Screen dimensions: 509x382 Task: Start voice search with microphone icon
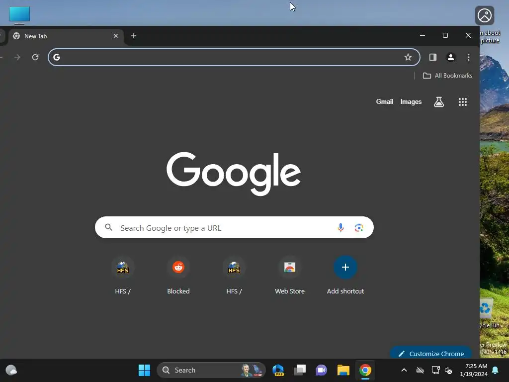tap(340, 227)
